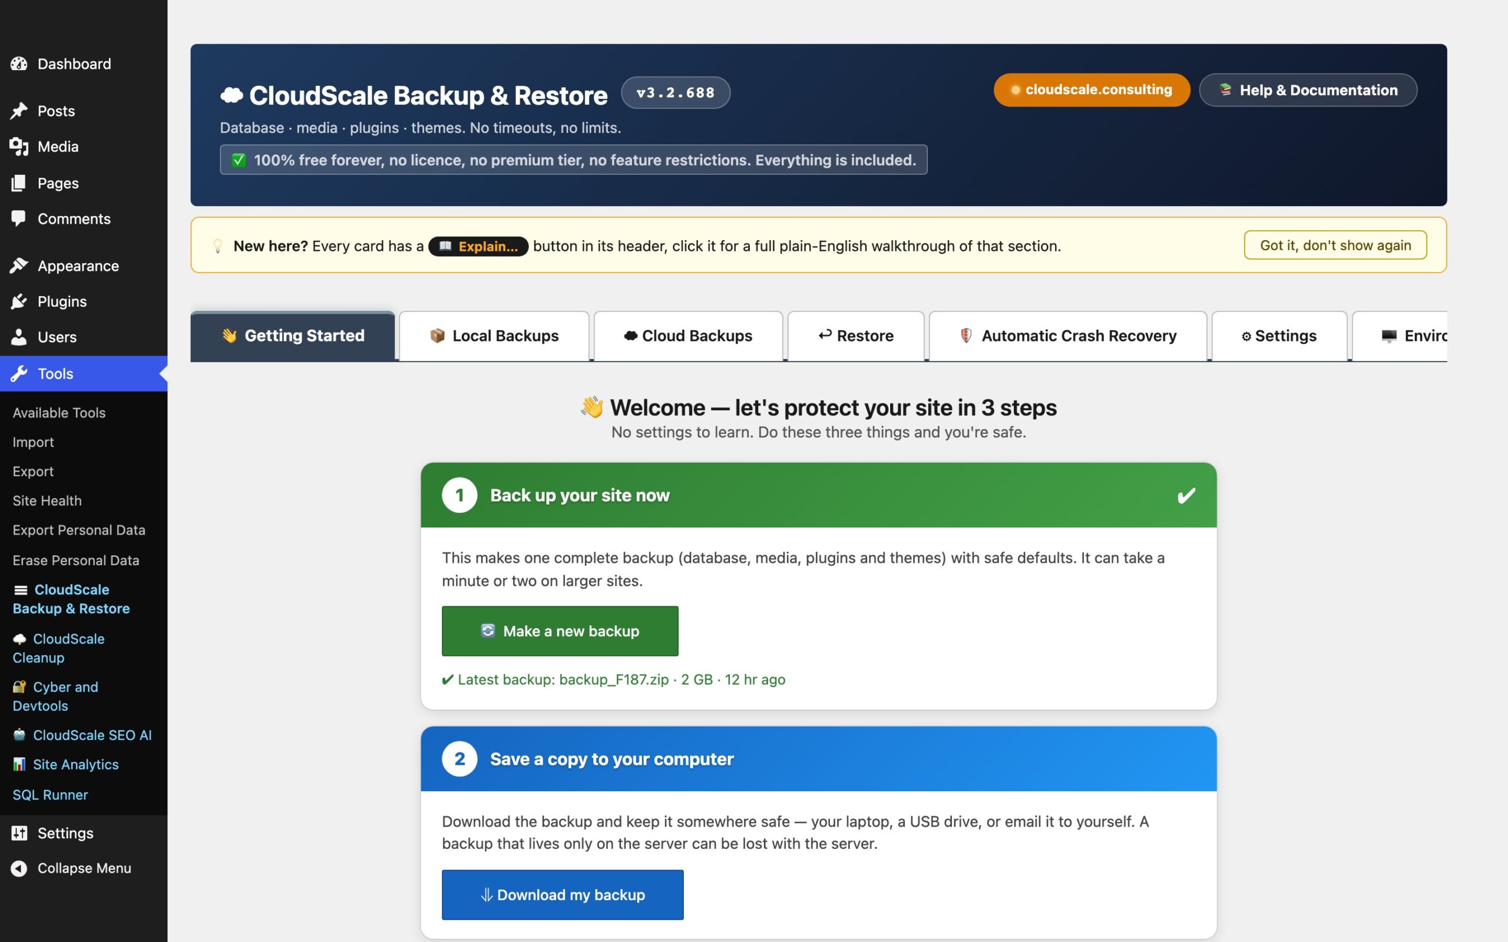Click the Explain... pill in the tip banner

coord(478,246)
